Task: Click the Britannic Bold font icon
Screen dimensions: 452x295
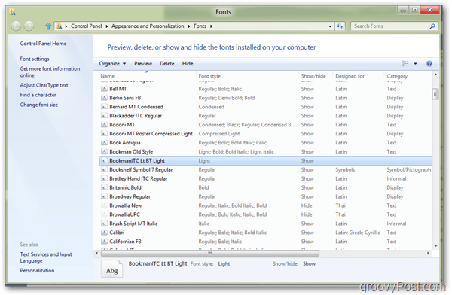Action: click(105, 187)
